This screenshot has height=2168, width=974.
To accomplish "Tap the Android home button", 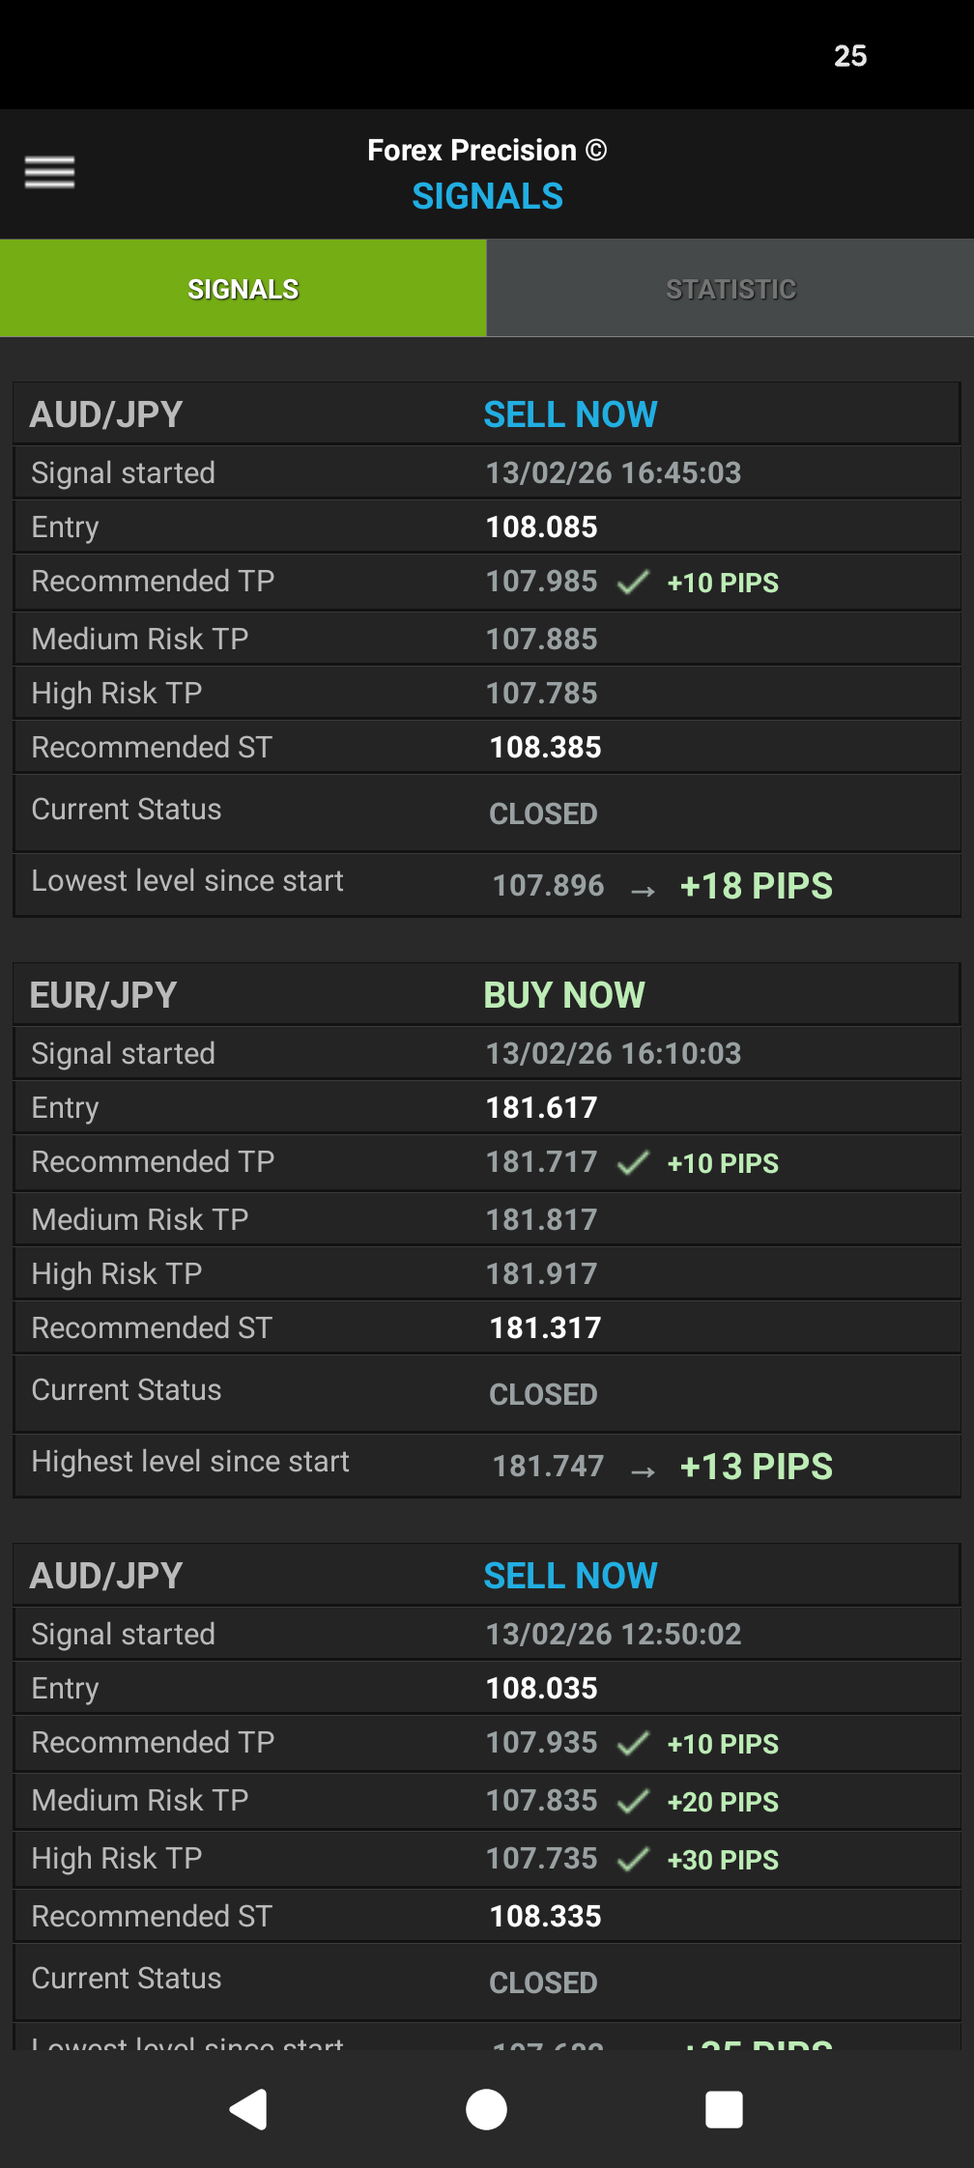I will coord(486,2109).
